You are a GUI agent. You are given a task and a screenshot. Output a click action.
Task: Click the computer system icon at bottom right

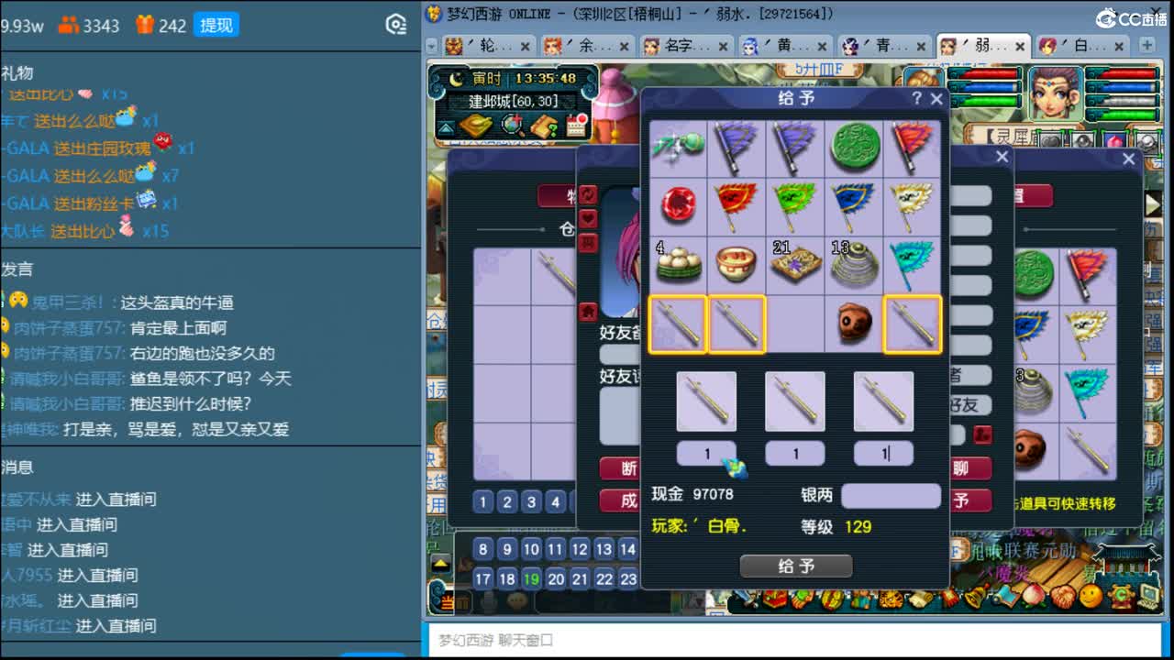click(x=1149, y=597)
